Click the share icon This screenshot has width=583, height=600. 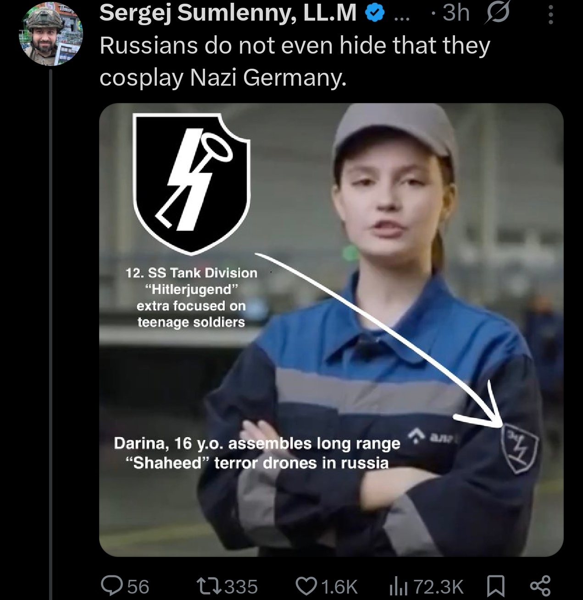(x=539, y=586)
